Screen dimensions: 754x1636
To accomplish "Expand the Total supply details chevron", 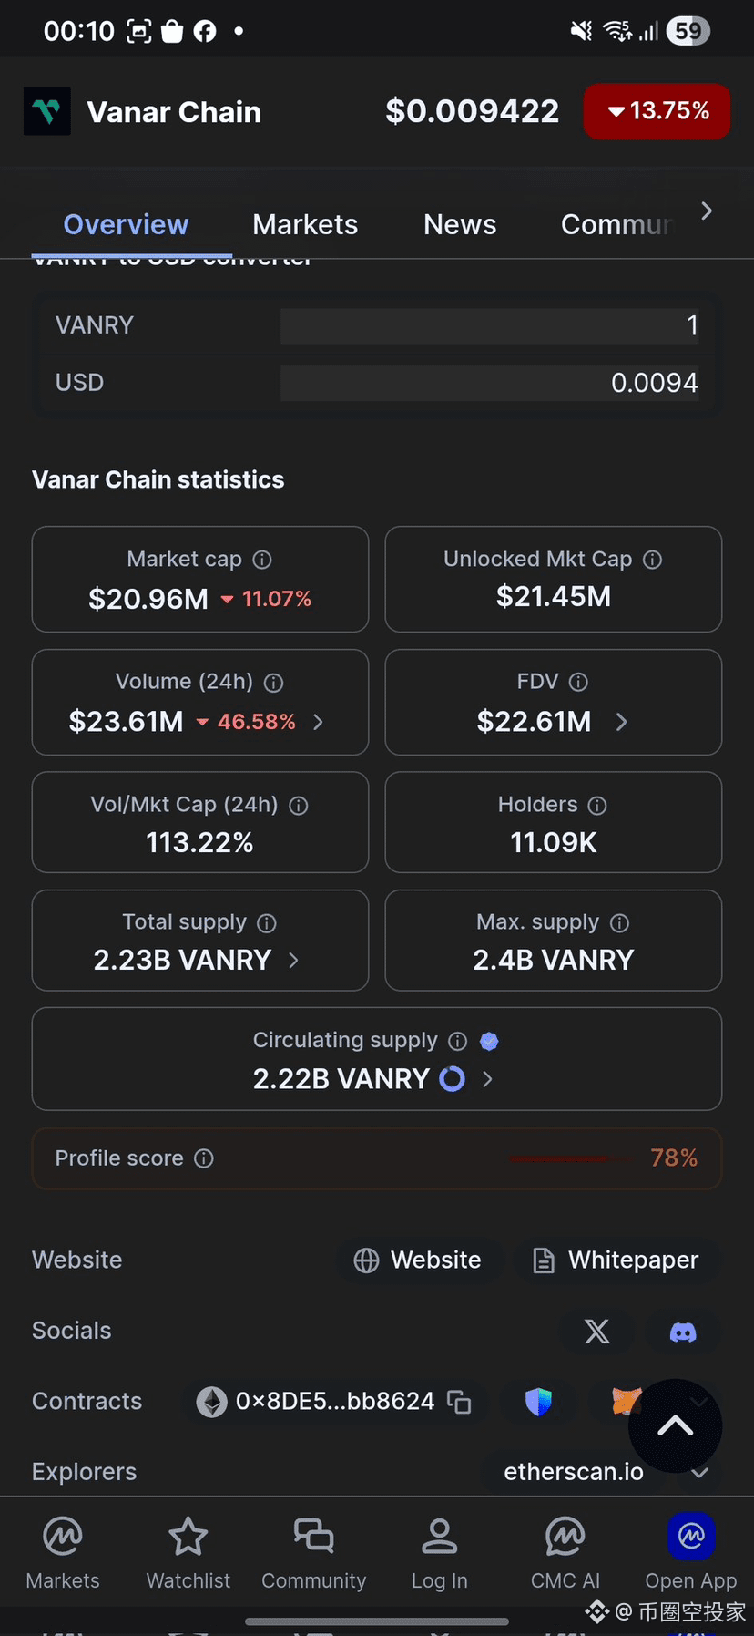I will (293, 960).
